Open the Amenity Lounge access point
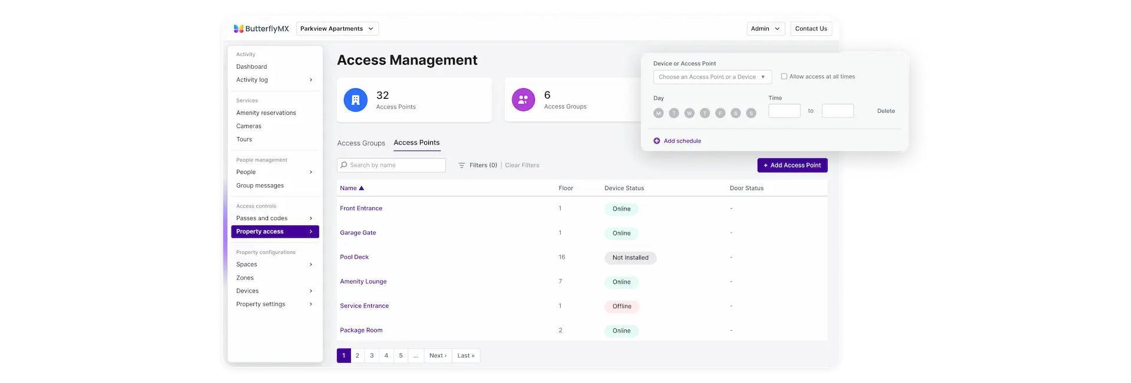The height and width of the screenshot is (383, 1131). point(363,282)
